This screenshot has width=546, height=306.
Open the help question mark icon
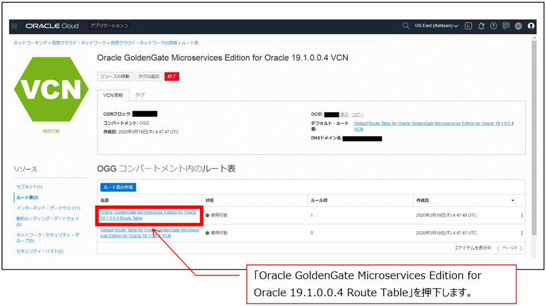[x=494, y=26]
